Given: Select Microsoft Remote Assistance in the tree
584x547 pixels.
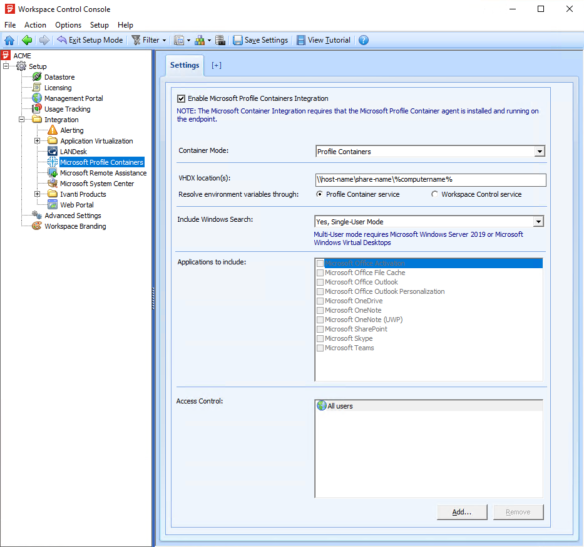Looking at the screenshot, I should coord(103,172).
